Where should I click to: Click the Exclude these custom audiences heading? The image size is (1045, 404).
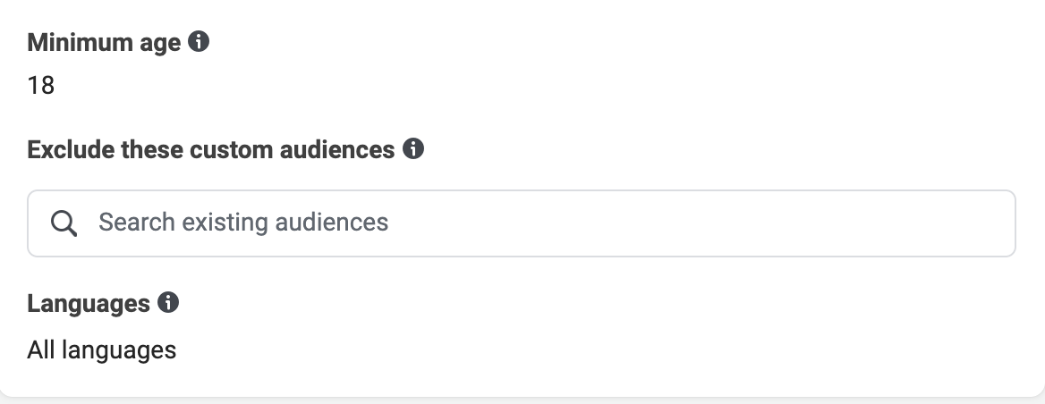tap(211, 149)
